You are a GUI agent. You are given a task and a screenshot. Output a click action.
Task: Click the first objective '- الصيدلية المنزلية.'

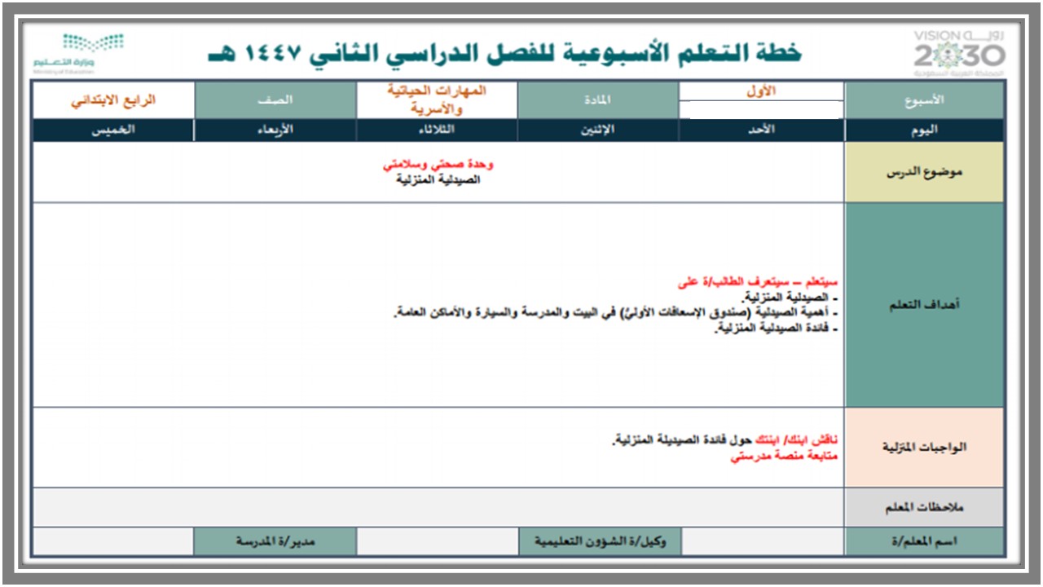tap(790, 298)
